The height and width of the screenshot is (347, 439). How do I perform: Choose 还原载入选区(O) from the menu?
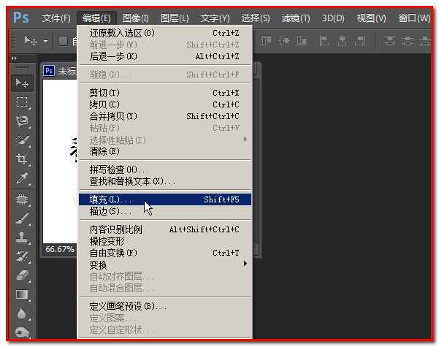click(x=164, y=34)
